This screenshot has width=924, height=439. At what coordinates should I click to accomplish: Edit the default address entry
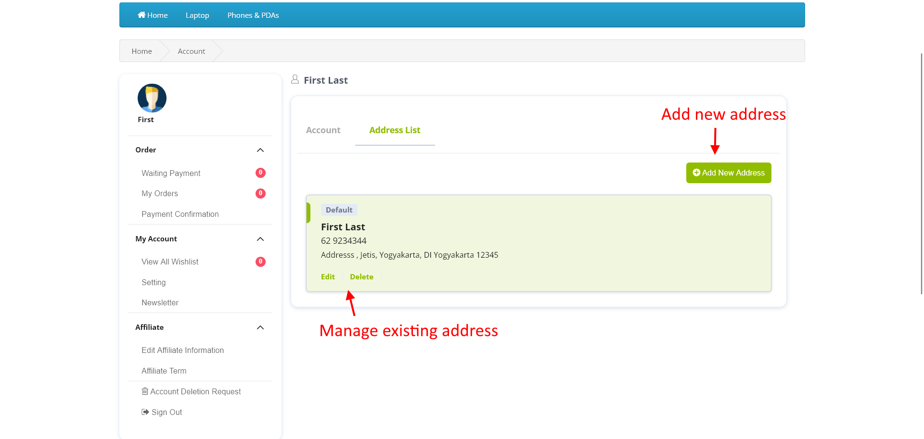(328, 276)
